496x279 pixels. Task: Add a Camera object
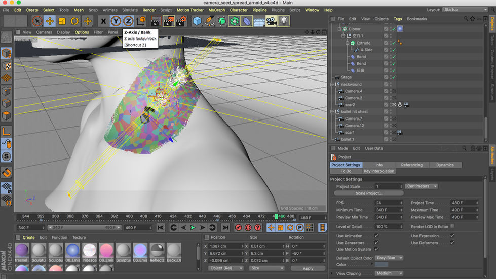(272, 21)
